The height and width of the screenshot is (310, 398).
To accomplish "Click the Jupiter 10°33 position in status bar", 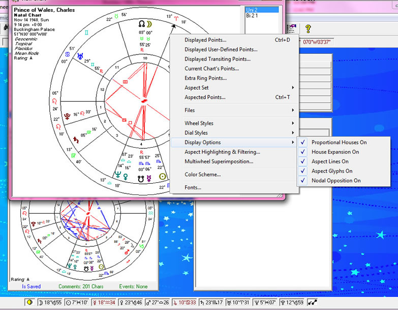I will pos(185,302).
